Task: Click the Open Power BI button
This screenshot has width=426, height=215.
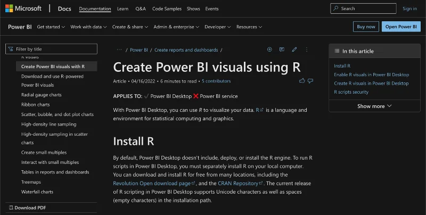Action: pos(401,27)
